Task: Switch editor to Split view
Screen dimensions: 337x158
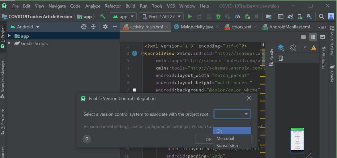Action: [313, 37]
